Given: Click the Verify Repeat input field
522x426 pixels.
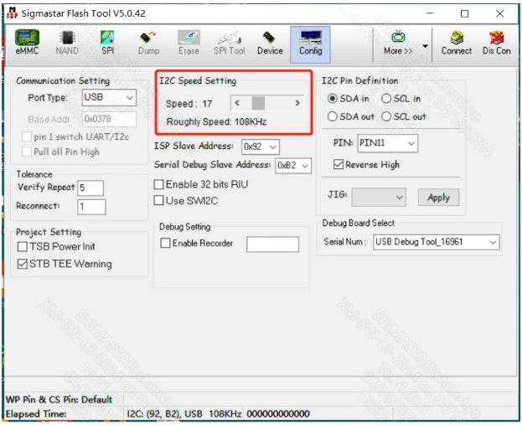Looking at the screenshot, I should pos(90,187).
